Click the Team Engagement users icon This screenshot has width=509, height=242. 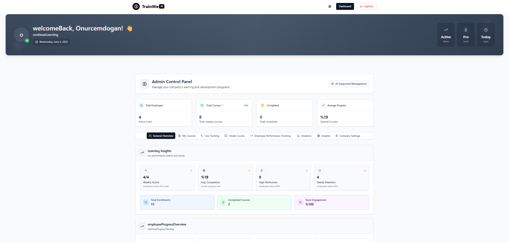(x=300, y=202)
